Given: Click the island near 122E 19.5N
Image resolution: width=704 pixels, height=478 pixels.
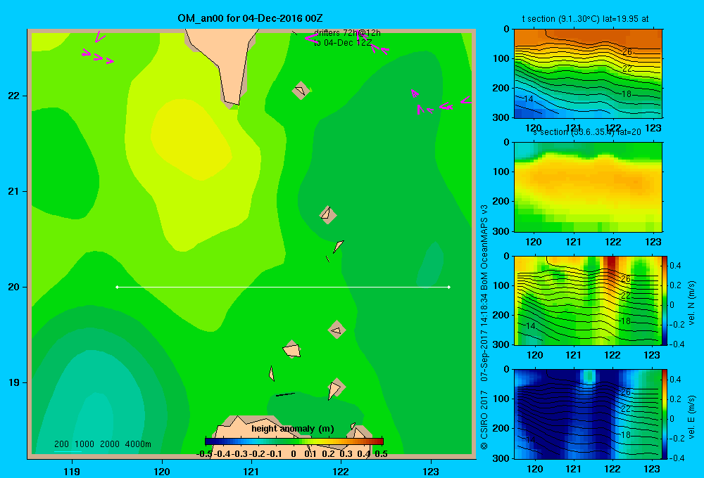Looking at the screenshot, I should (x=337, y=330).
